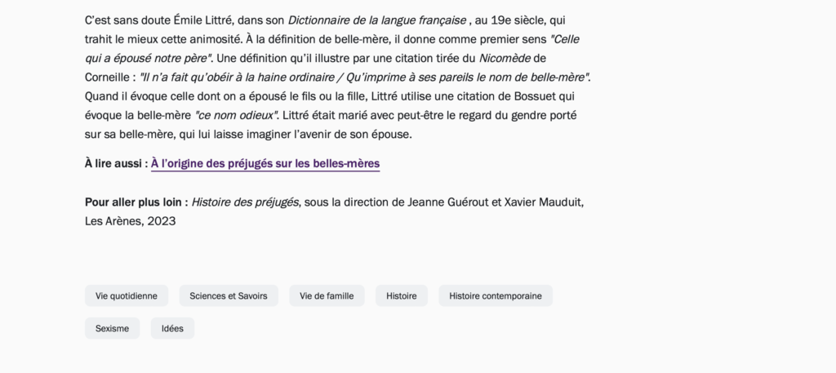Open the Idées tag
Image resolution: width=836 pixels, height=373 pixels.
pos(172,328)
